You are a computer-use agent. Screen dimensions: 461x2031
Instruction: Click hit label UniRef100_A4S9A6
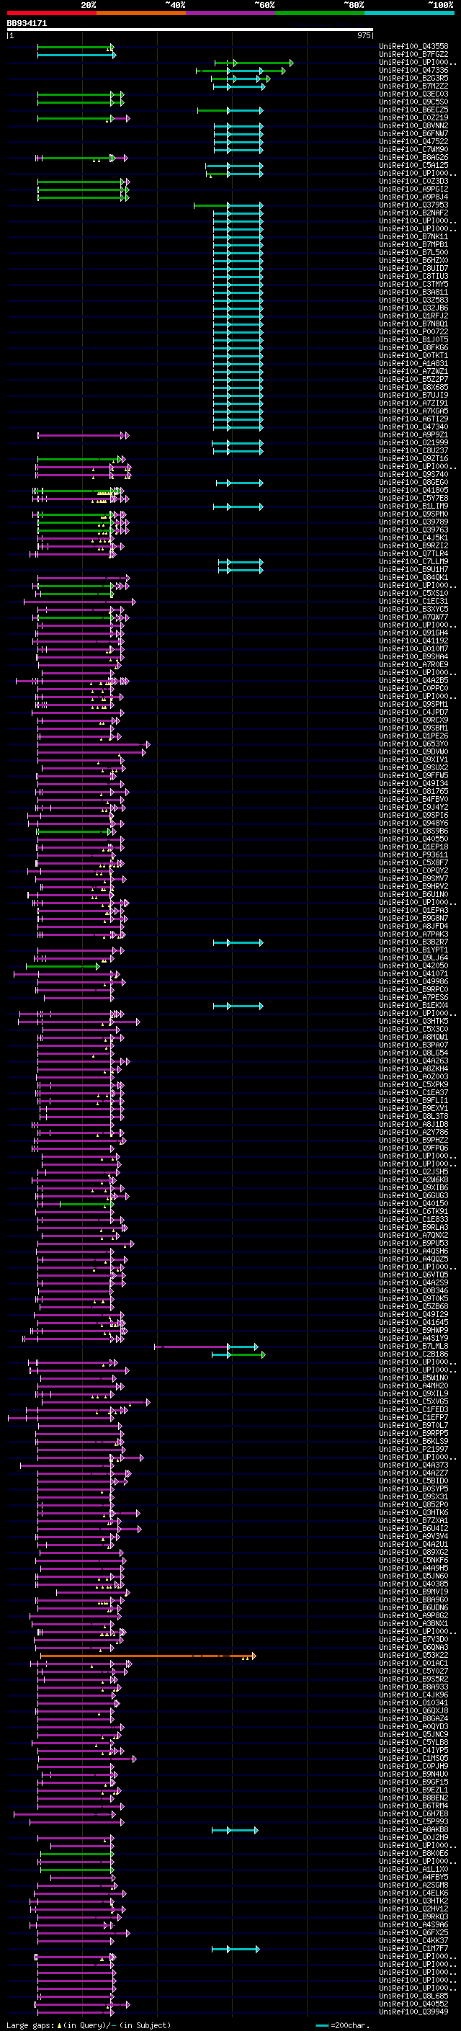coord(413,1924)
